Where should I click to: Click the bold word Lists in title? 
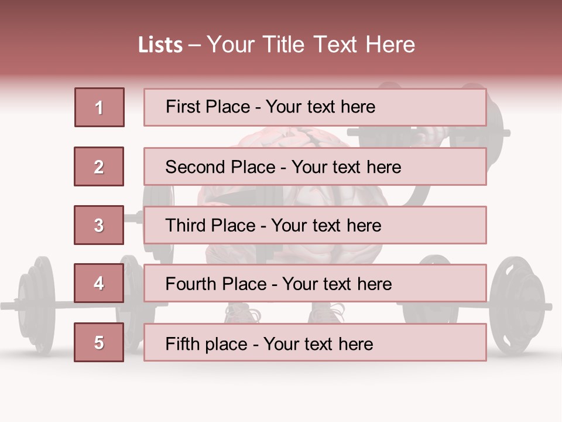(160, 45)
